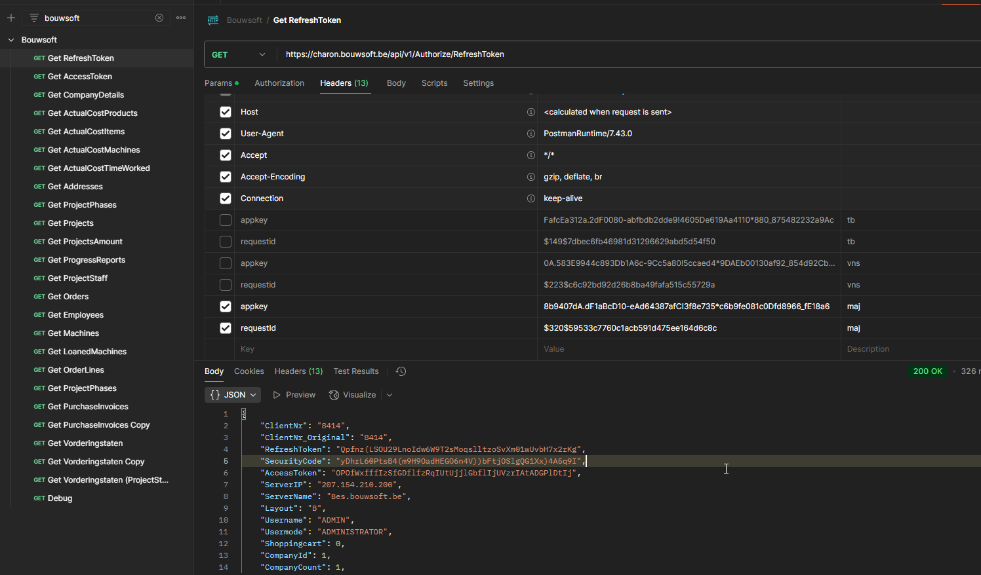Uncheck the User-Agent header checkbox
This screenshot has width=981, height=575.
[226, 134]
